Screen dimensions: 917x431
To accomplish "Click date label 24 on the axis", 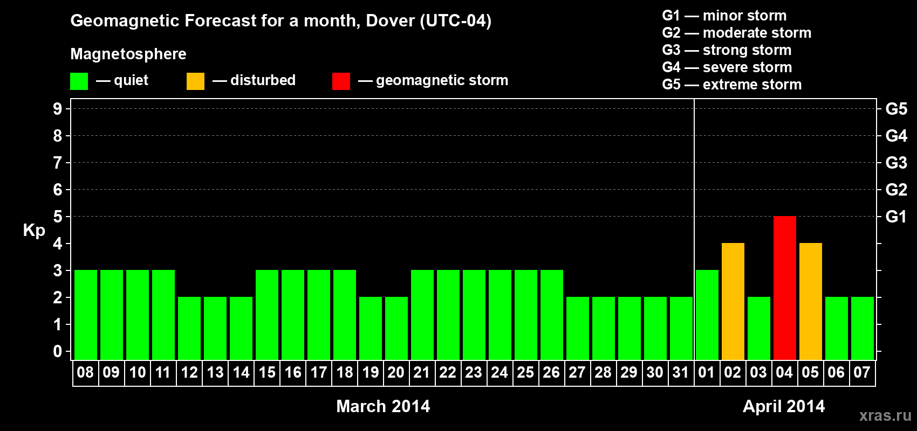I will coord(499,373).
